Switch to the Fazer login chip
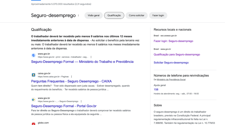225x125 pixels. [x=158, y=15]
